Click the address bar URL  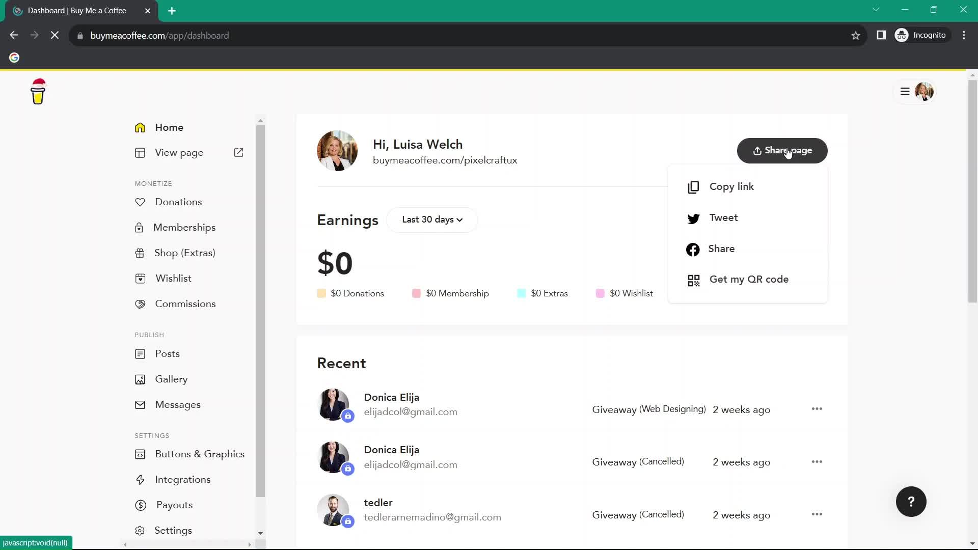(x=159, y=36)
